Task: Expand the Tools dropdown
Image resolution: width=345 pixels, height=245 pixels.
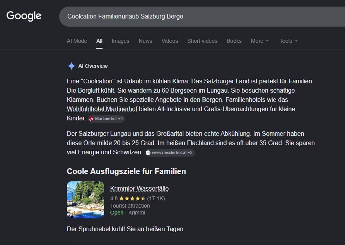Action: [289, 41]
